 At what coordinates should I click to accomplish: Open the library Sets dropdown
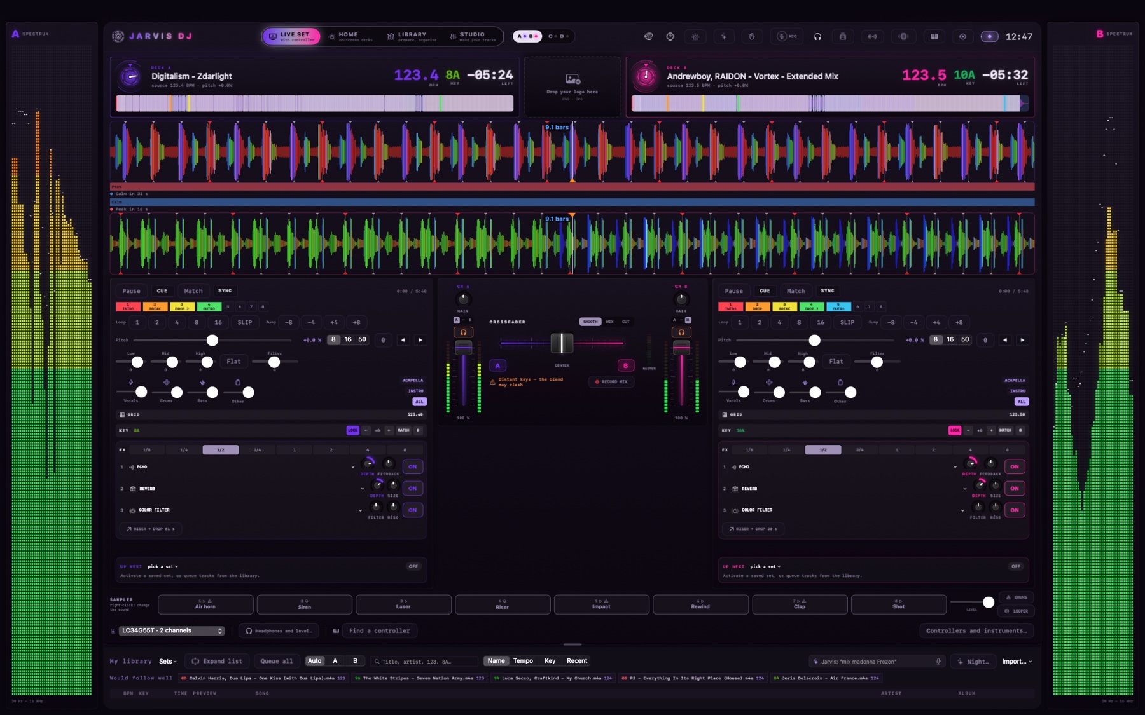tap(167, 661)
